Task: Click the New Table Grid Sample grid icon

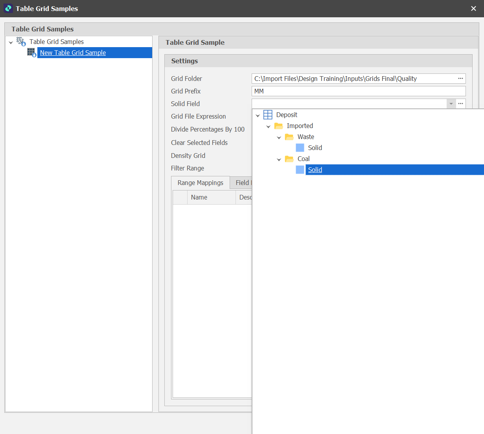Action: (x=31, y=53)
